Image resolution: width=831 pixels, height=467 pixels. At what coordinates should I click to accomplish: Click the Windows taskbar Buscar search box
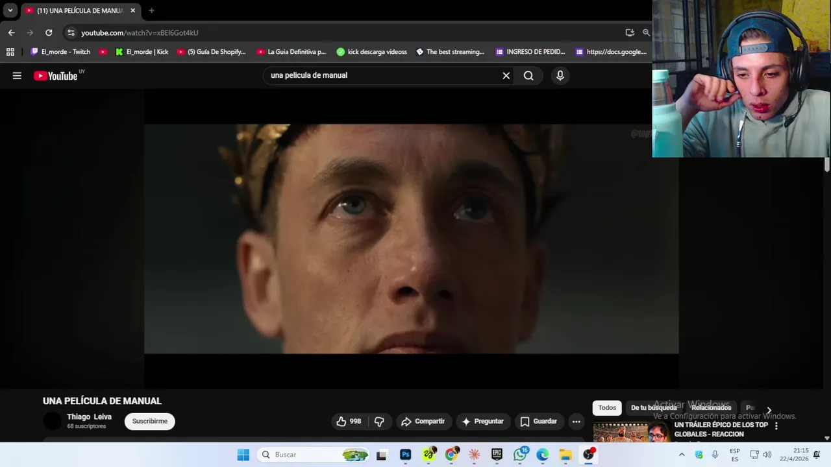click(x=314, y=455)
